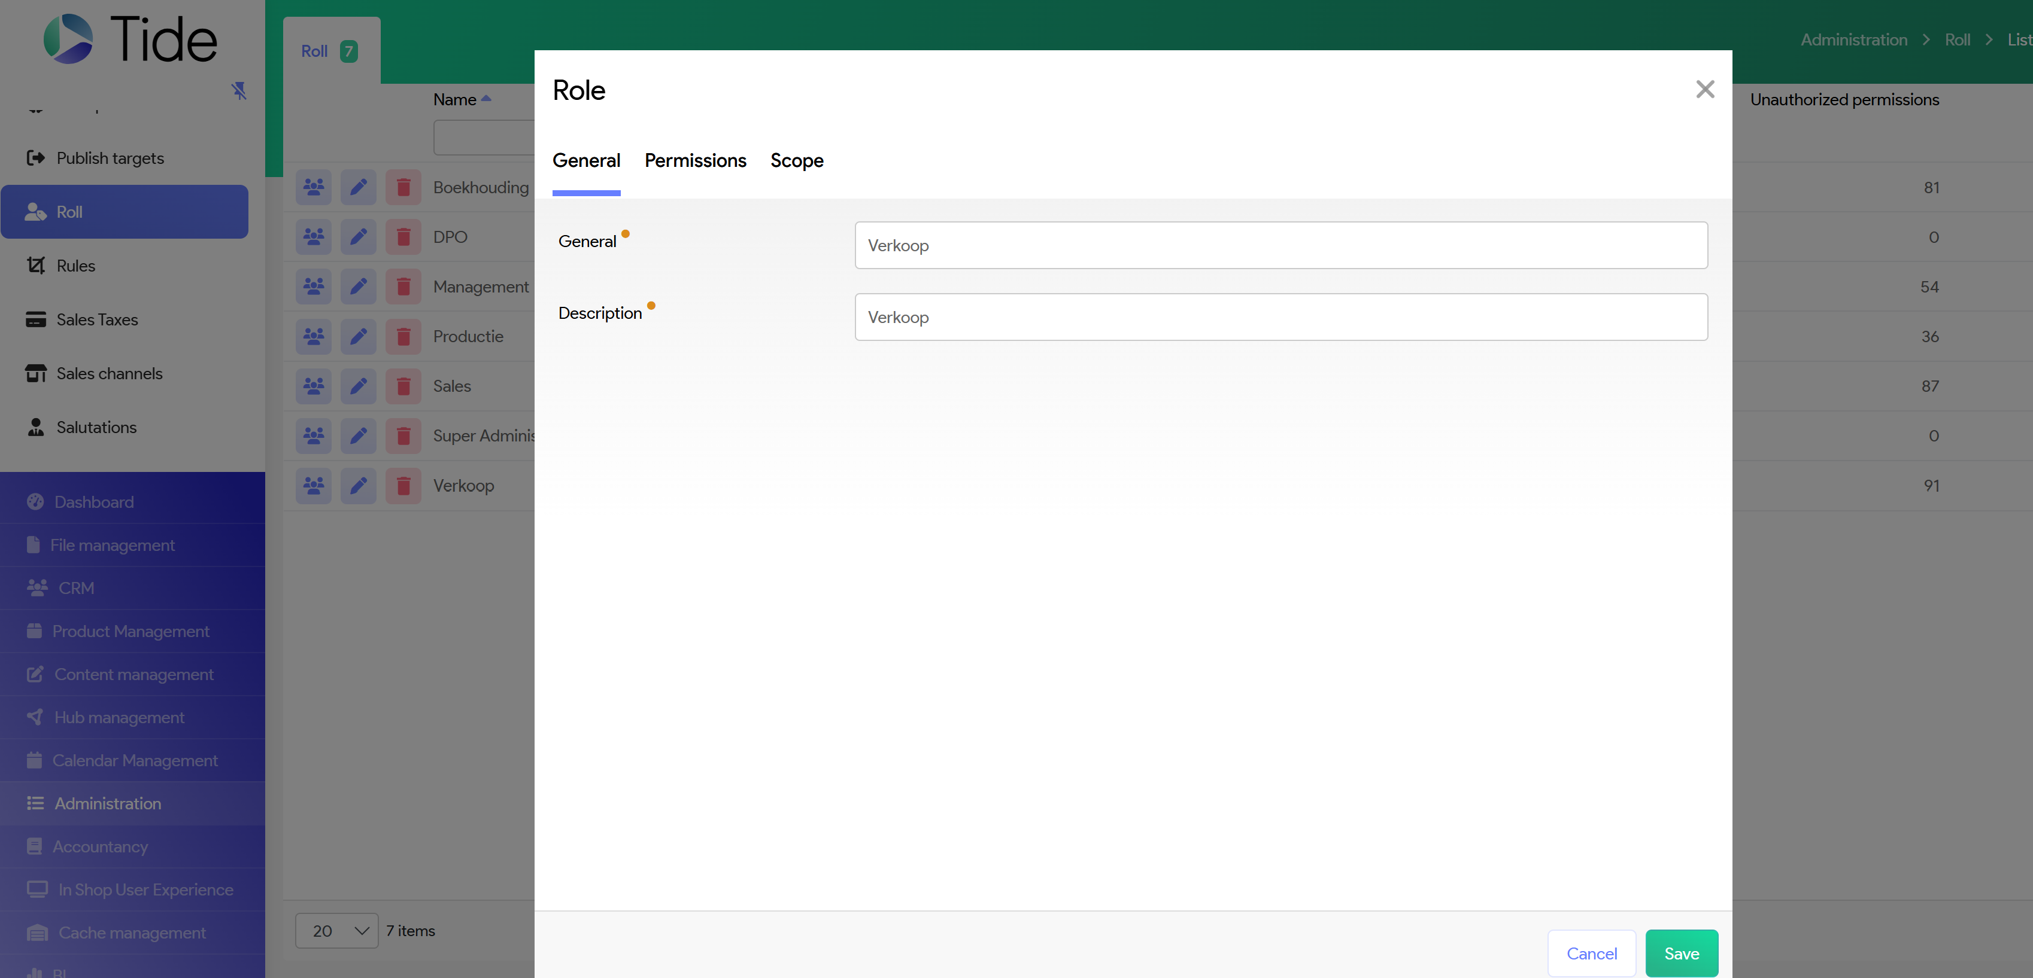This screenshot has width=2033, height=978.
Task: Open the page size dropdown showing 20
Action: (337, 931)
